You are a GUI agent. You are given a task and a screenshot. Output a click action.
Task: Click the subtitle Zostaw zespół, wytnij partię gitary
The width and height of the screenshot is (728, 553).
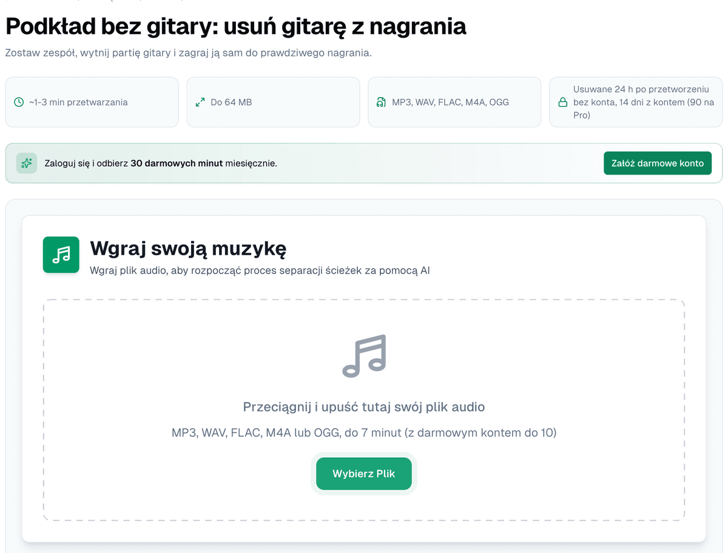(188, 53)
